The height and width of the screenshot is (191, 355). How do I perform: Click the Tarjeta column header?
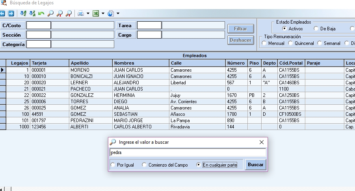click(50, 63)
